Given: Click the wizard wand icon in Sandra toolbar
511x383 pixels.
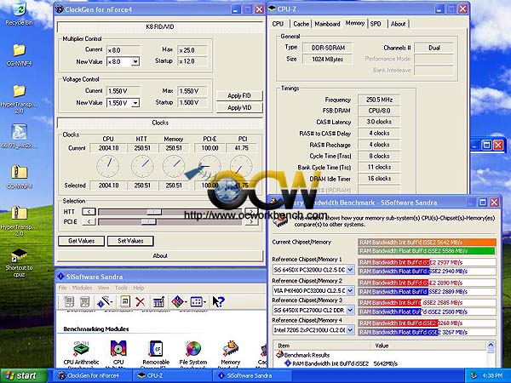Looking at the screenshot, I should (105, 302).
